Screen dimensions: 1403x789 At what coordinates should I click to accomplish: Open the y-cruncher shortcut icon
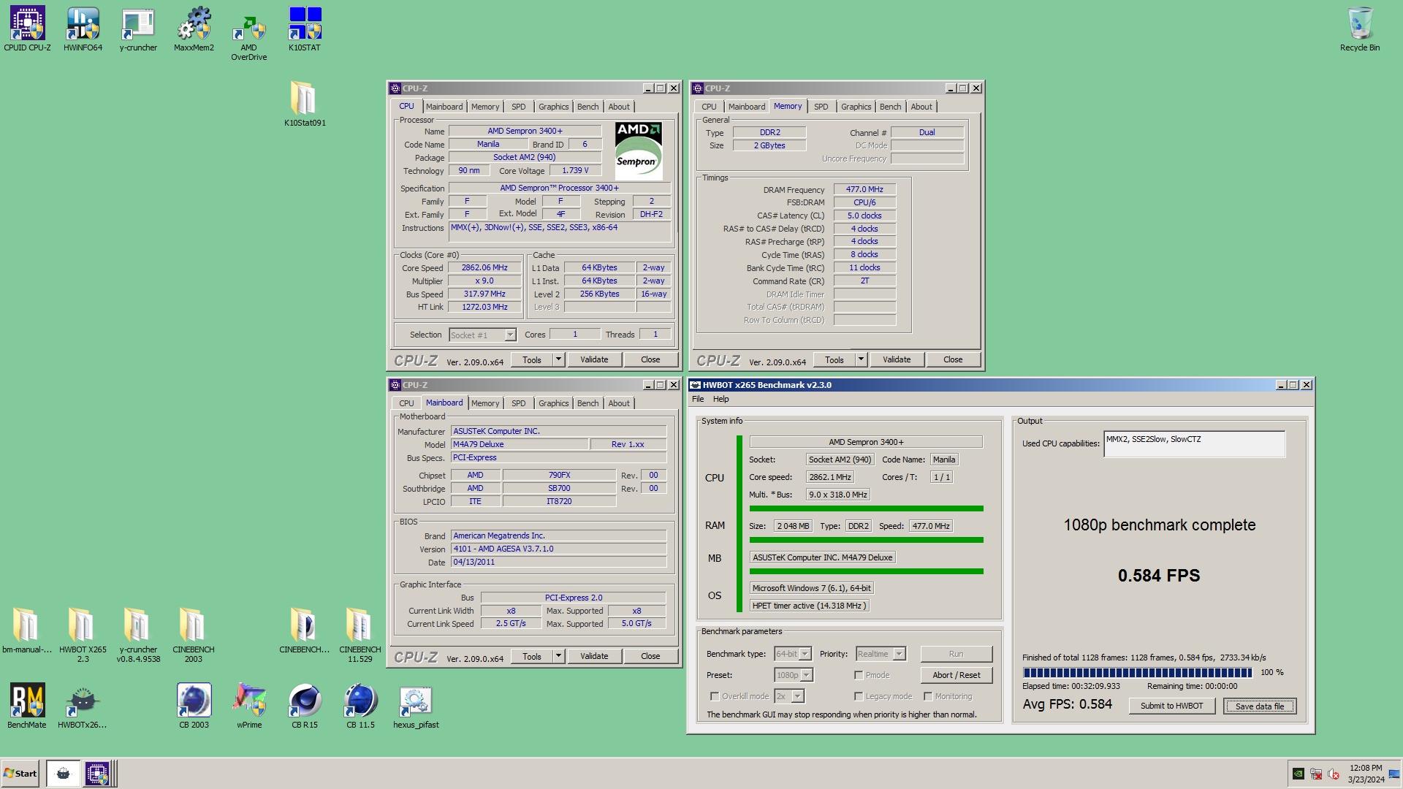138,29
